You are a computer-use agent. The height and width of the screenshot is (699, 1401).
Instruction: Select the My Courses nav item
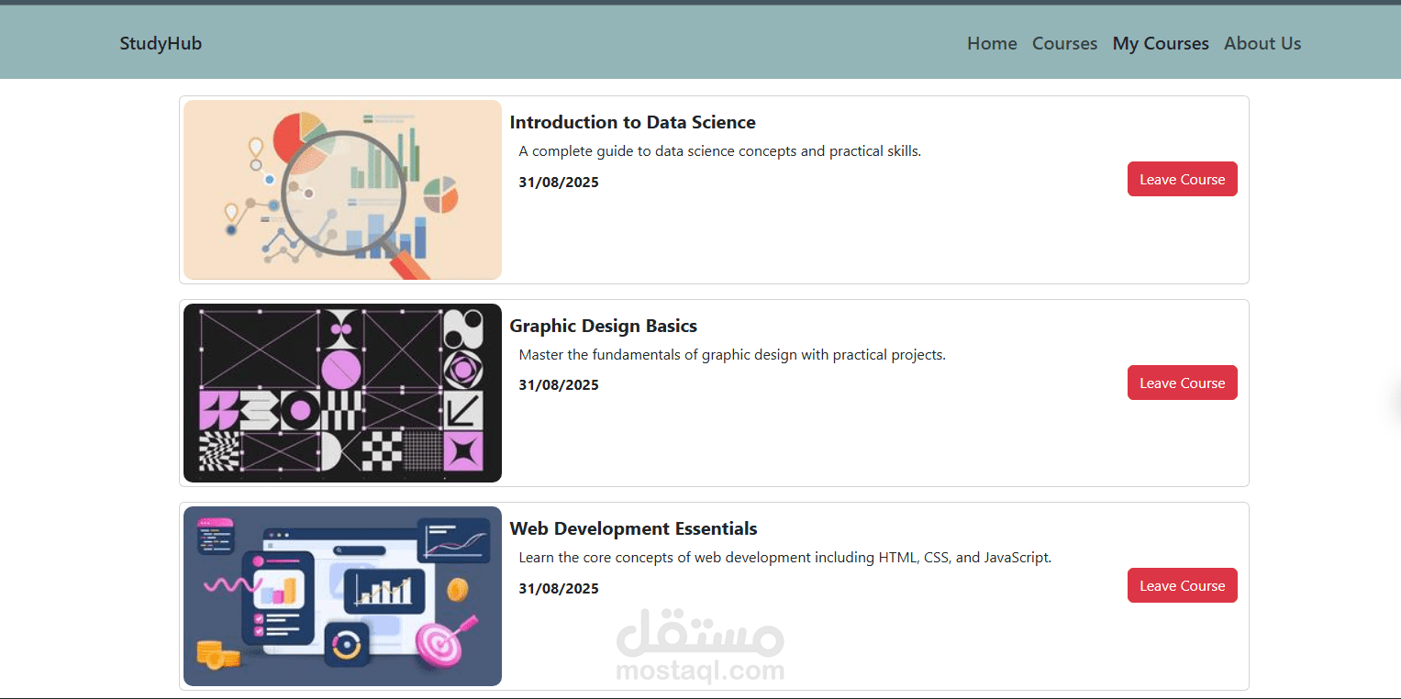pos(1161,43)
